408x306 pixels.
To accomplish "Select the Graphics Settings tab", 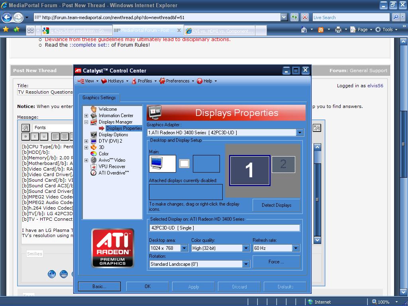I will tap(99, 98).
